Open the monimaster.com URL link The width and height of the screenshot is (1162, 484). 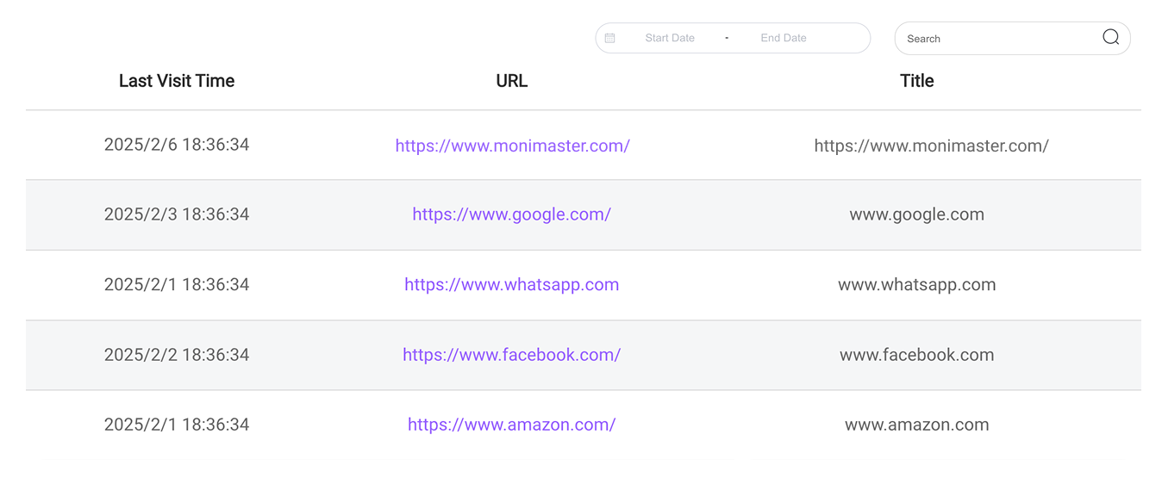(x=512, y=146)
